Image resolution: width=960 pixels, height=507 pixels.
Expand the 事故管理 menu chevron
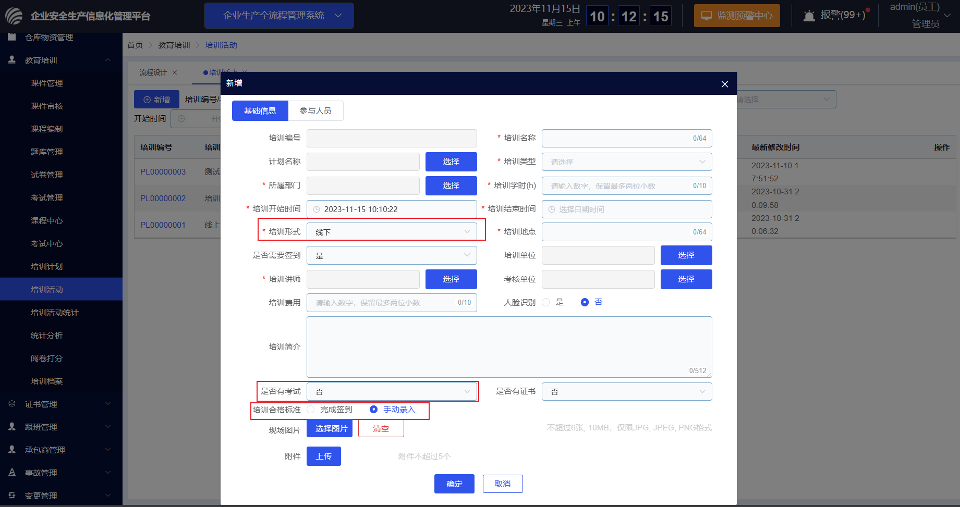(108, 473)
